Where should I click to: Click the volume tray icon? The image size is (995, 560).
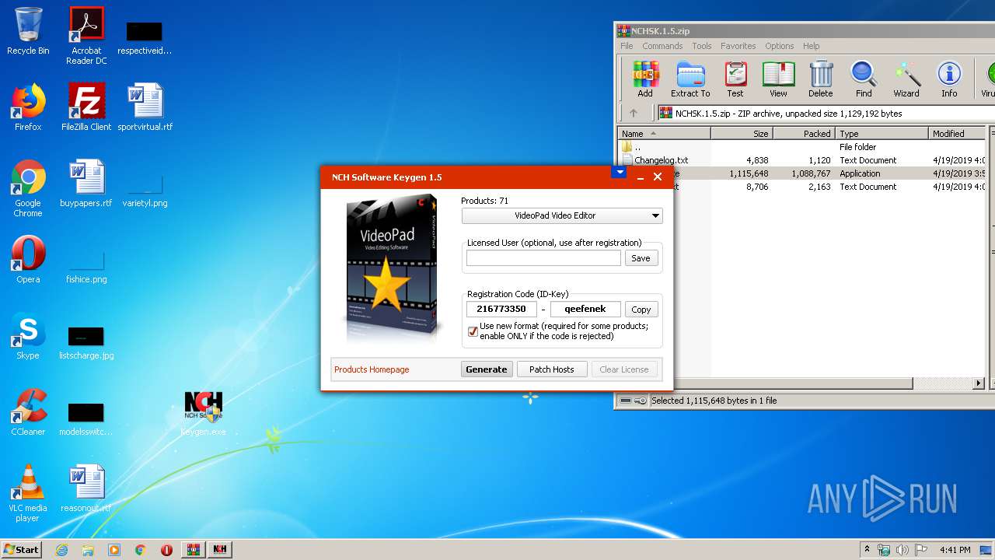point(902,550)
